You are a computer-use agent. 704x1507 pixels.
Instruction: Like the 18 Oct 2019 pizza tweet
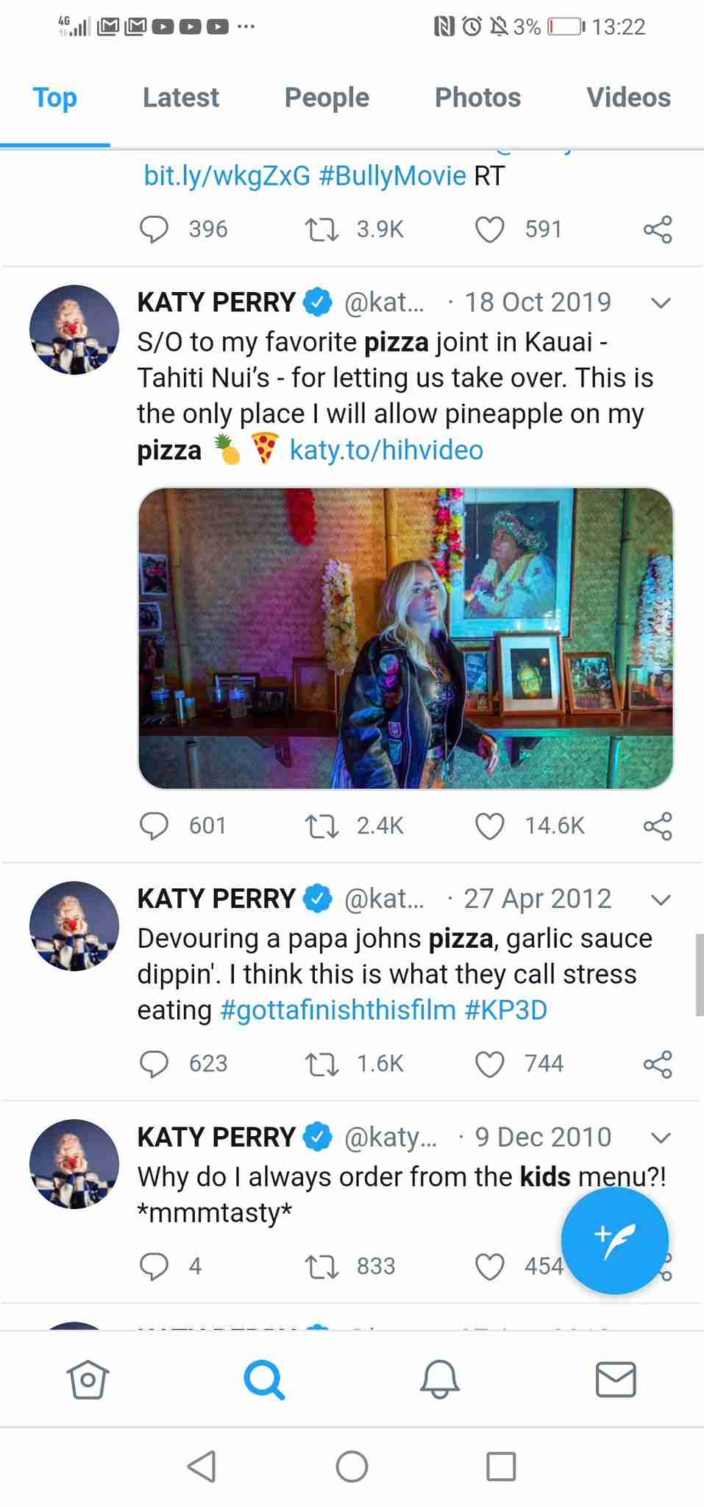(x=490, y=826)
